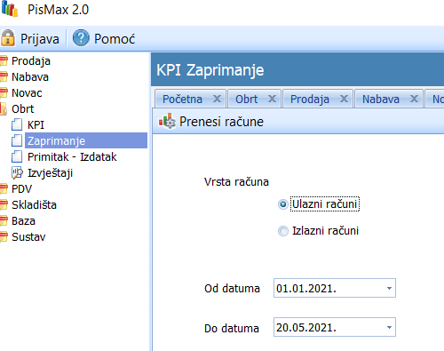The width and height of the screenshot is (444, 351).
Task: Click the KPI document icon
Action: [x=17, y=124]
